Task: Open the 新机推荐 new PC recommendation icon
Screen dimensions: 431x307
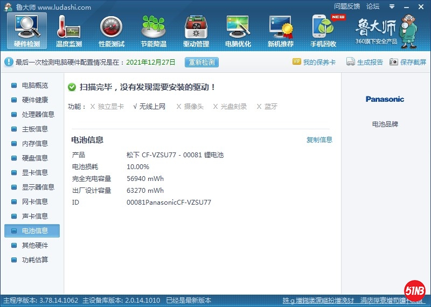Action: tap(281, 31)
